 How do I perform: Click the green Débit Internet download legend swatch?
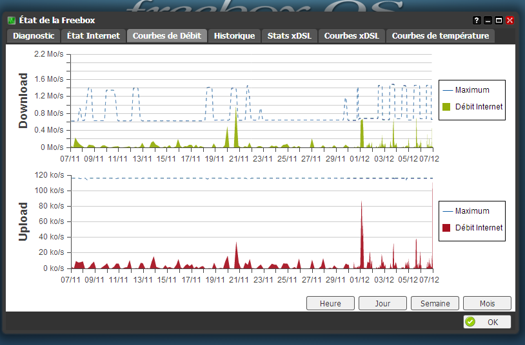[x=446, y=107]
